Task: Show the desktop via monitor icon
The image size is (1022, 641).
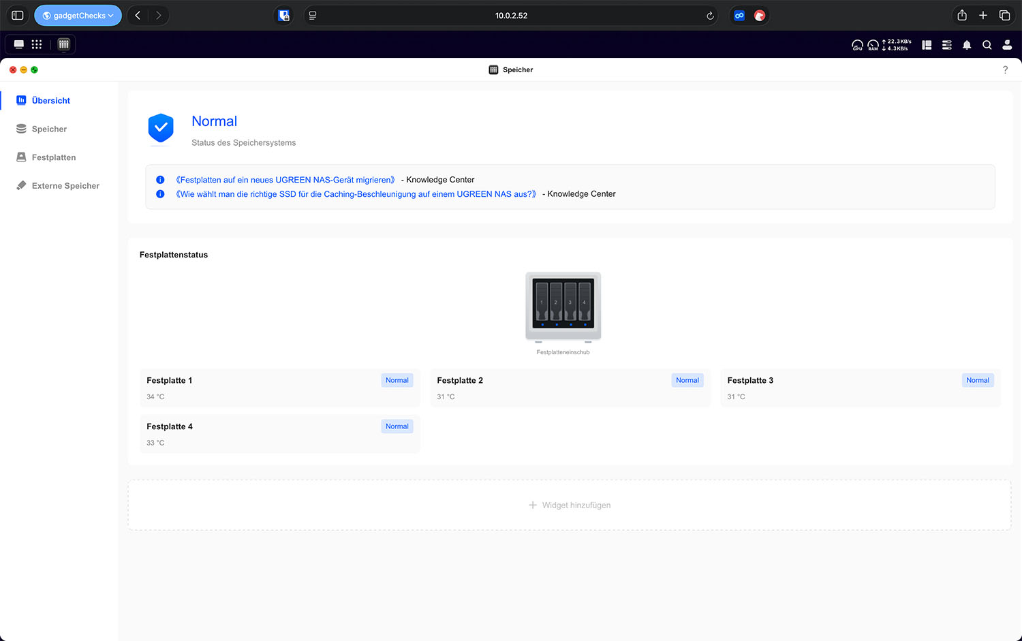Action: (x=19, y=44)
